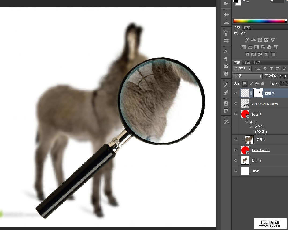288x230 pixels.
Task: Open the 正常 blend mode dropdown
Action: (x=247, y=76)
